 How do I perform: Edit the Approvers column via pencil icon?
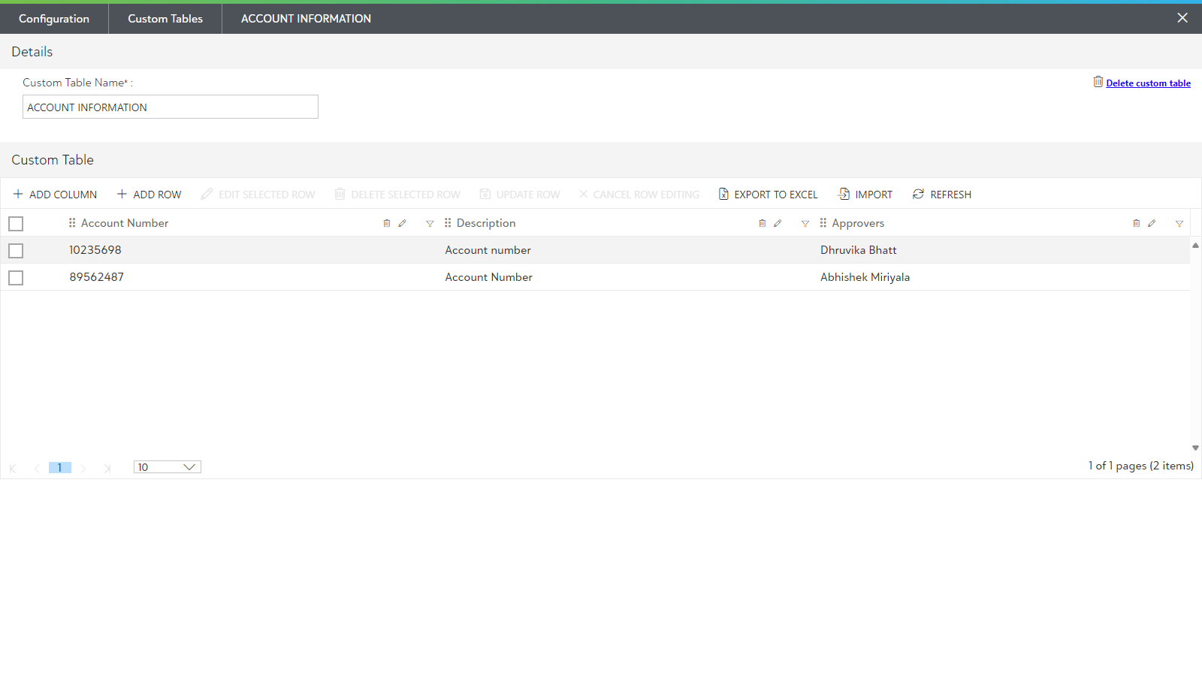[1152, 223]
